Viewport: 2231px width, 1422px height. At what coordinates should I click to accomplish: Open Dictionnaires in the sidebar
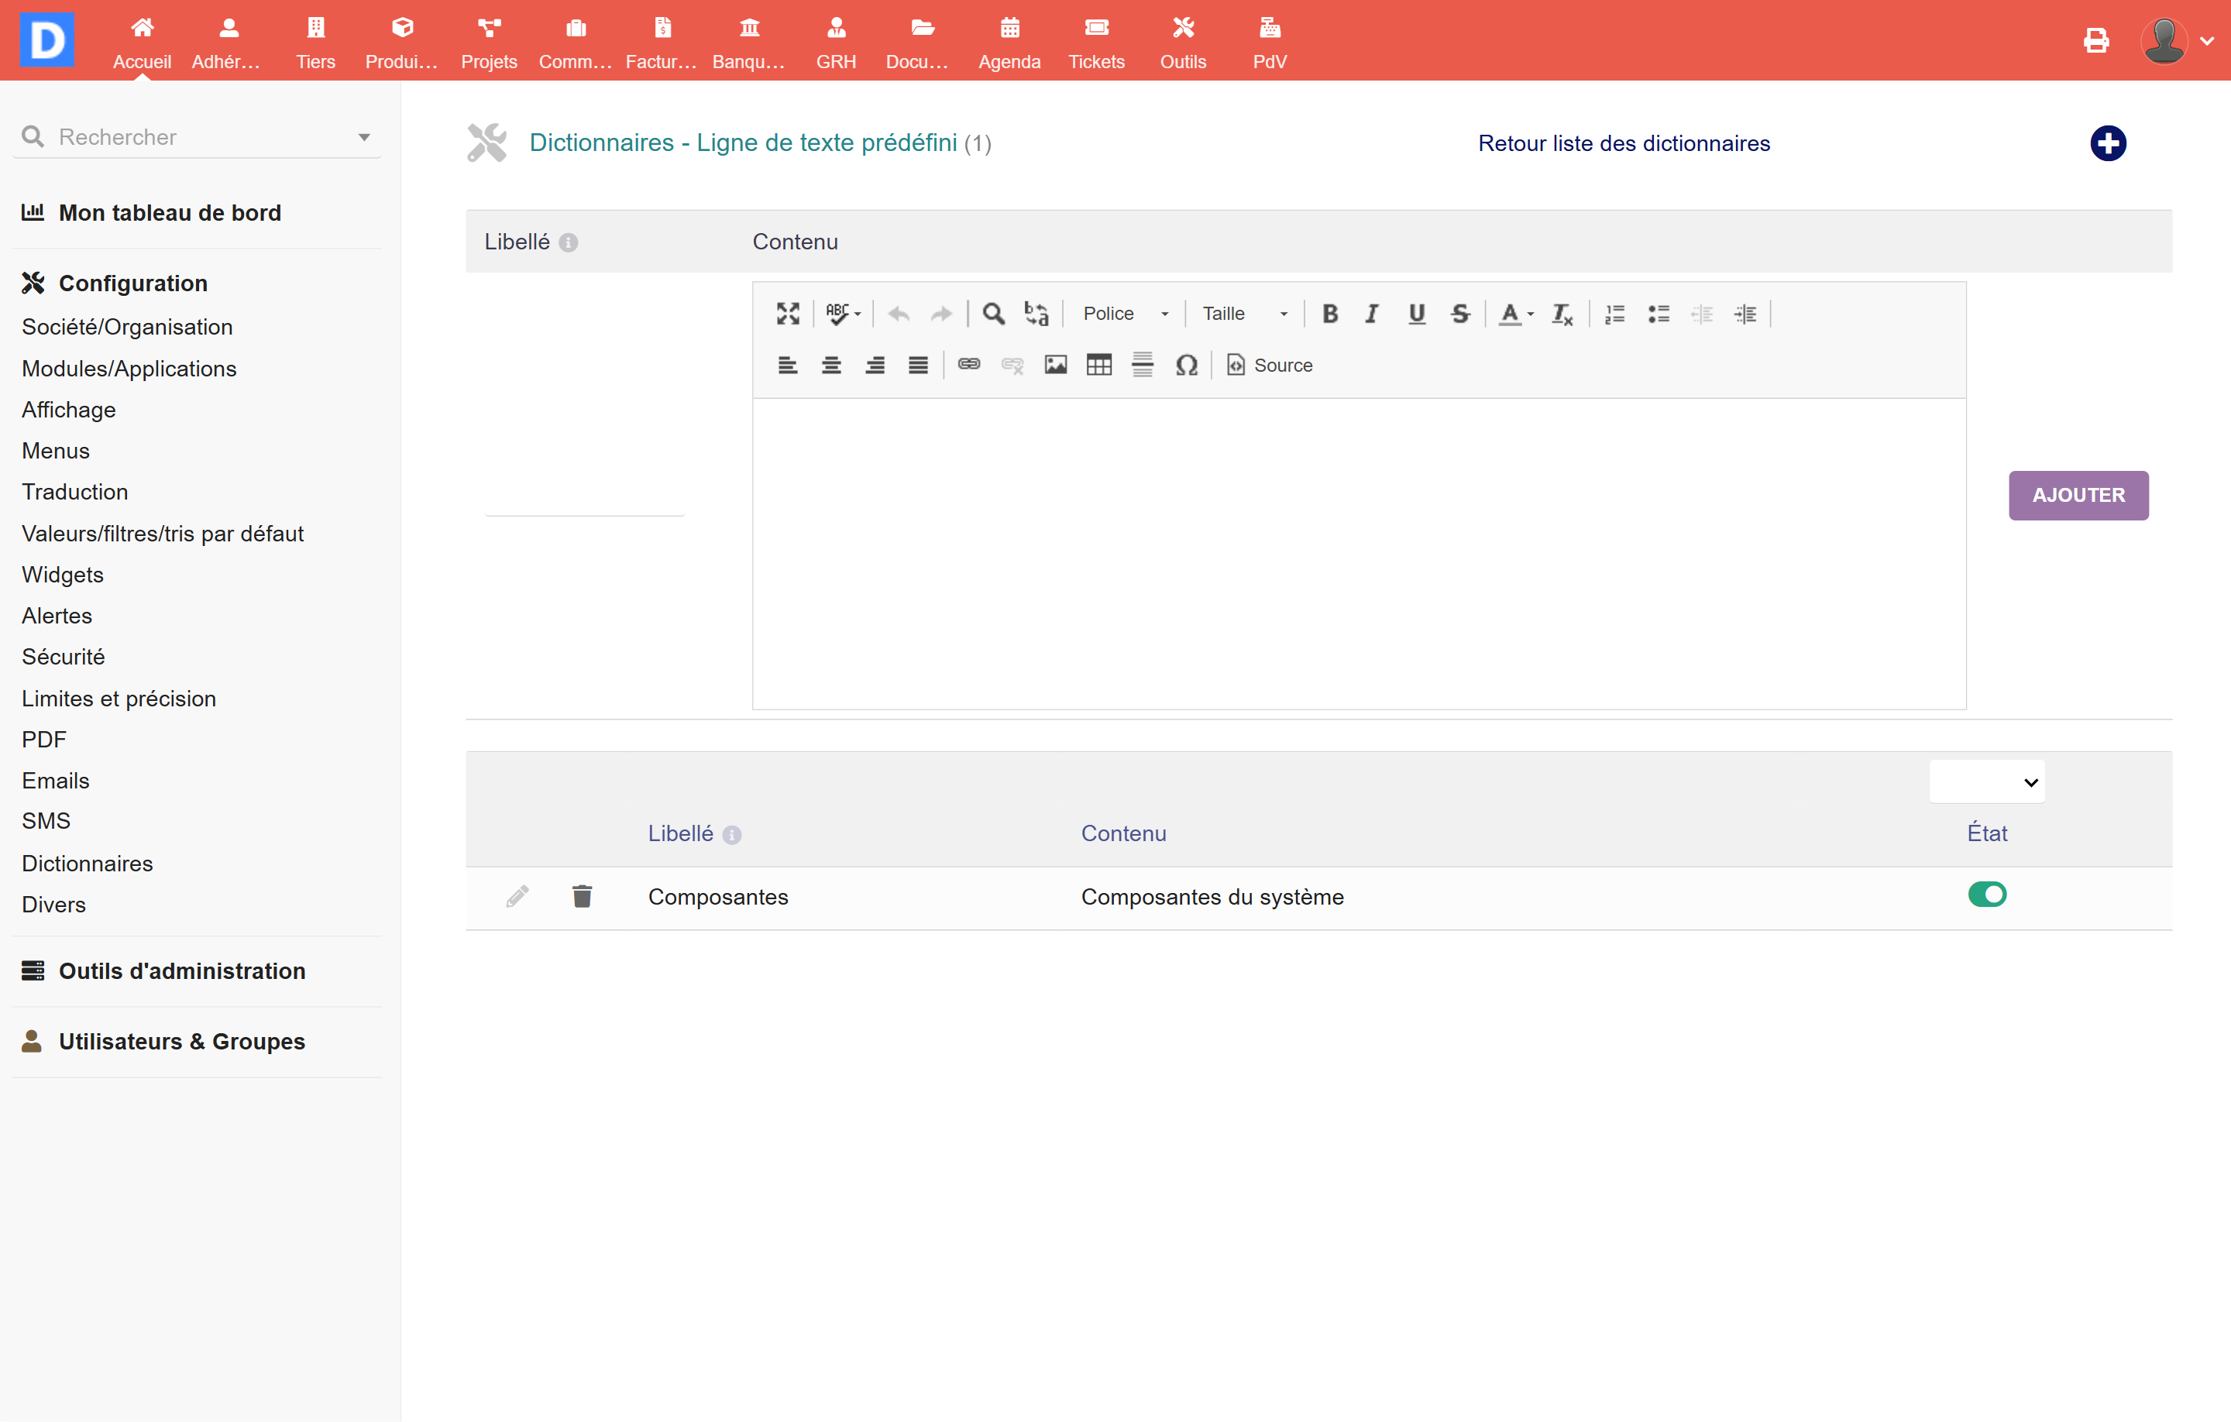click(87, 864)
